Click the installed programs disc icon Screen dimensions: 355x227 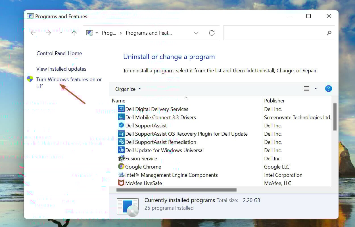tap(128, 207)
